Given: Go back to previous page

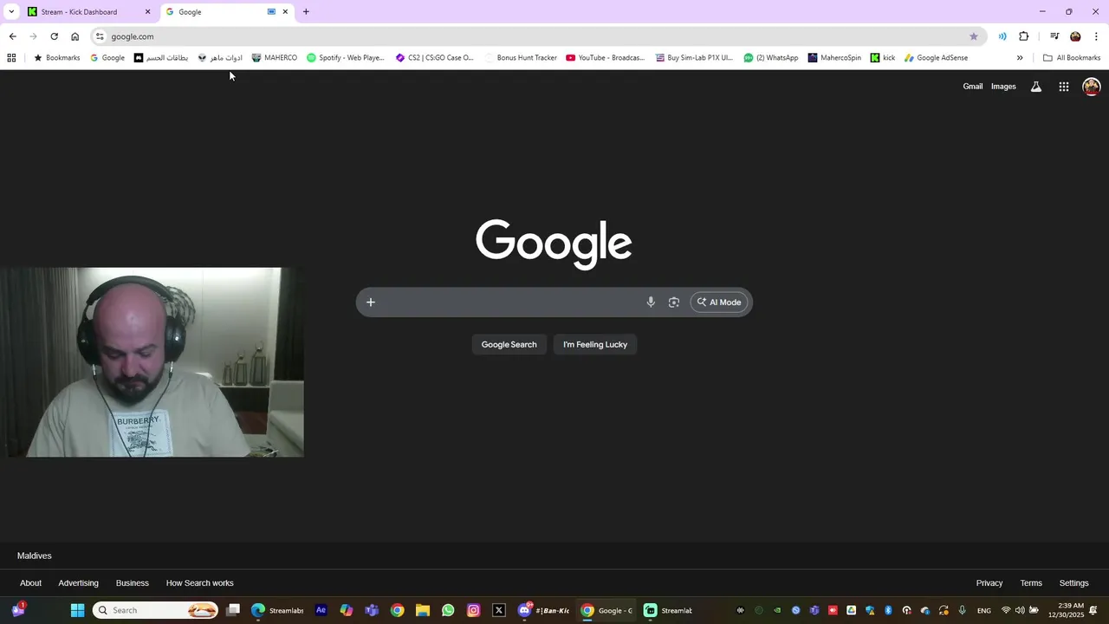Looking at the screenshot, I should pyautogui.click(x=12, y=36).
